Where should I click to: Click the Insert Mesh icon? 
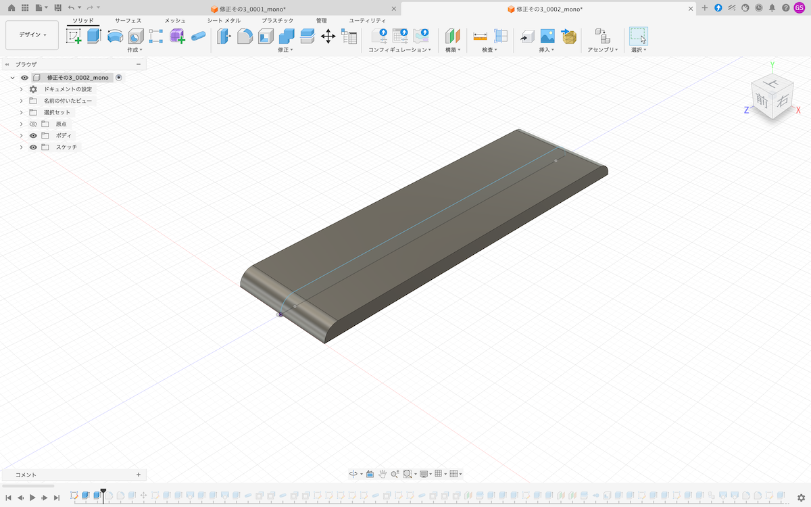click(x=568, y=37)
